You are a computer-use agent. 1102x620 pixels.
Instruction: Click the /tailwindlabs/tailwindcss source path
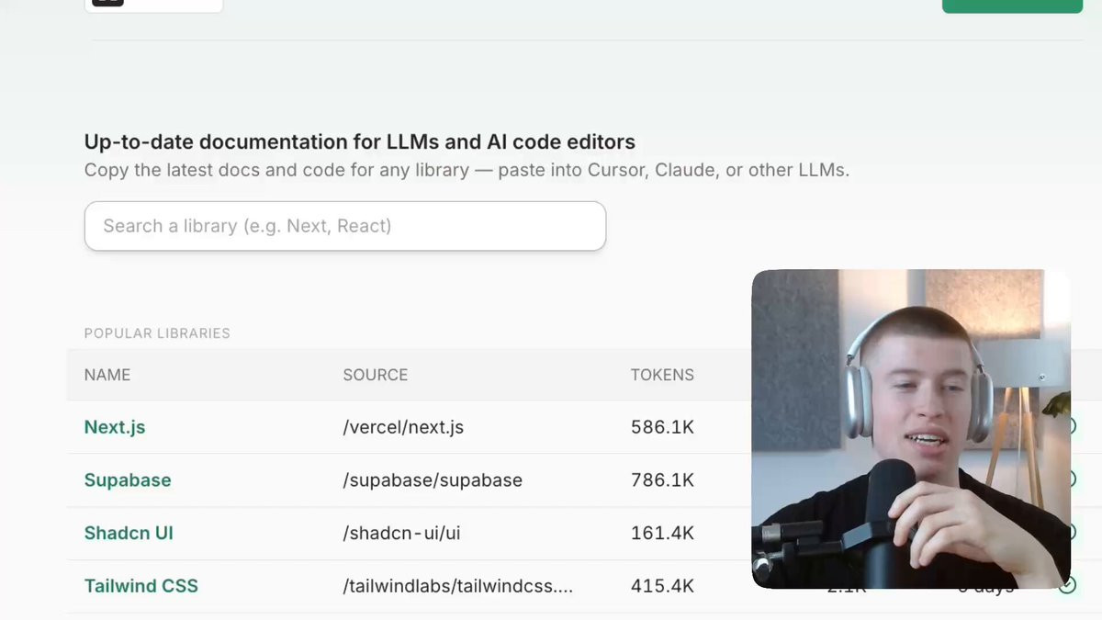click(458, 585)
